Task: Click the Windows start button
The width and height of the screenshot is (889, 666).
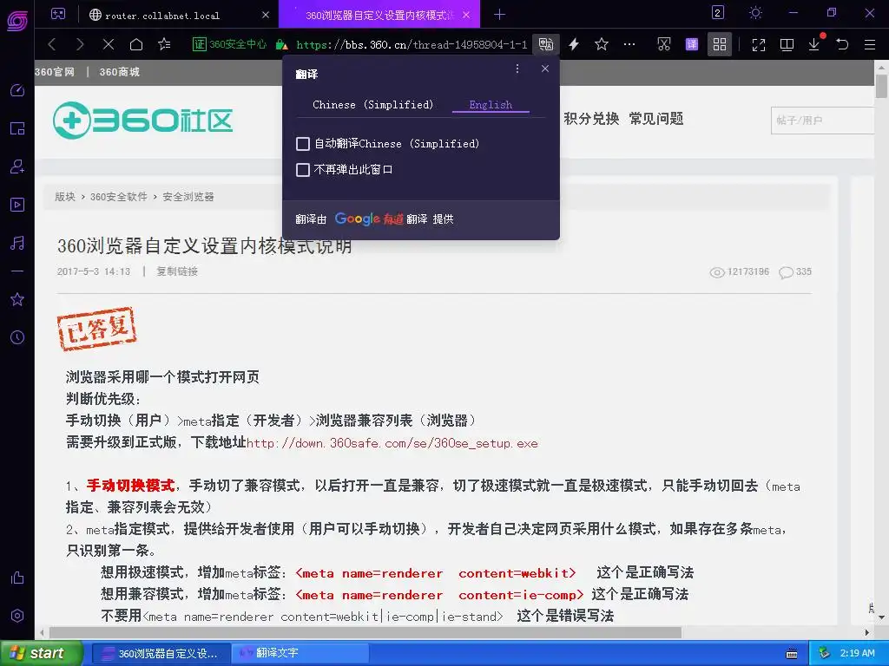Action: (x=41, y=653)
